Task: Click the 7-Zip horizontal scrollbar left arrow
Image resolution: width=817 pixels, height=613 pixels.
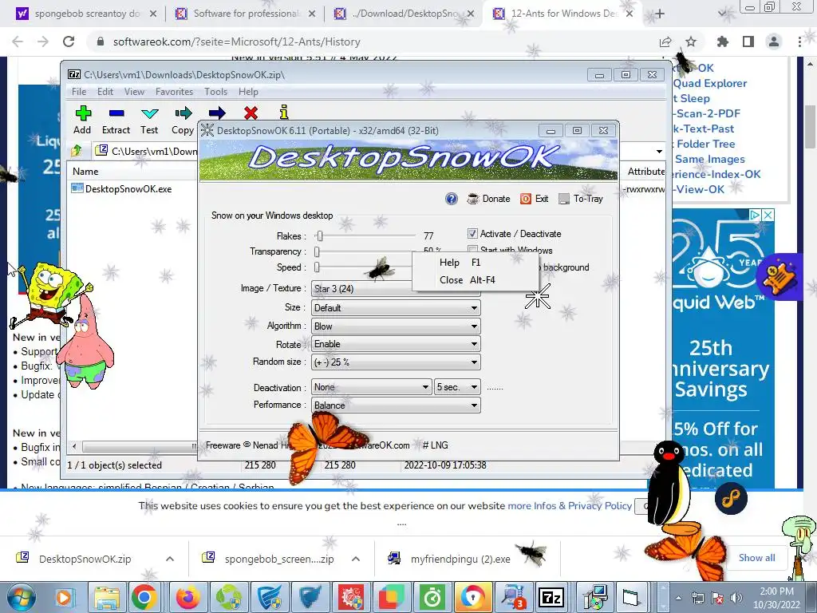Action: (x=74, y=446)
